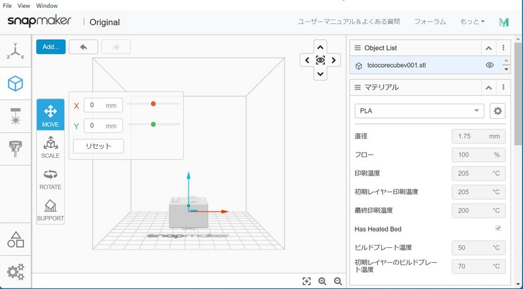The image size is (523, 289).
Task: Open material settings gear button
Action: point(498,111)
